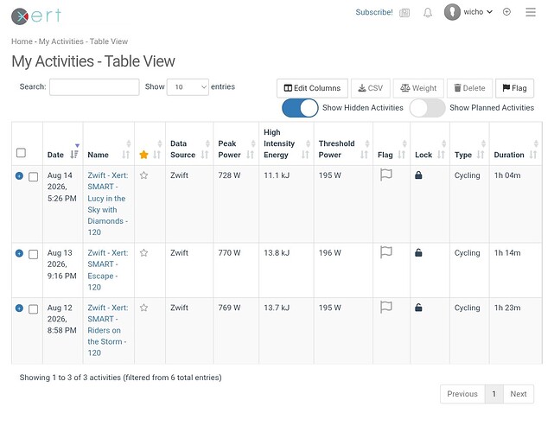The image size is (554, 432).
Task: Open the news icon beside Subscribe
Action: point(404,13)
